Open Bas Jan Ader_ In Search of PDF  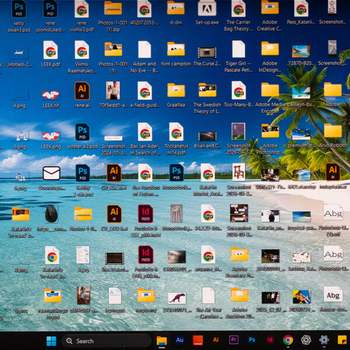pos(145,132)
